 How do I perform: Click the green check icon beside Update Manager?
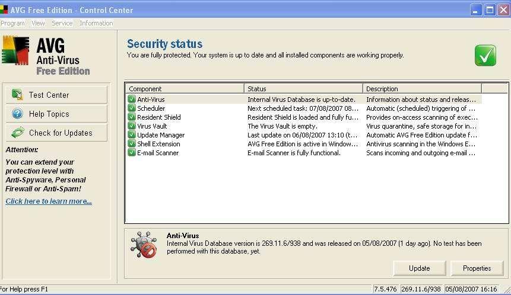pos(132,134)
